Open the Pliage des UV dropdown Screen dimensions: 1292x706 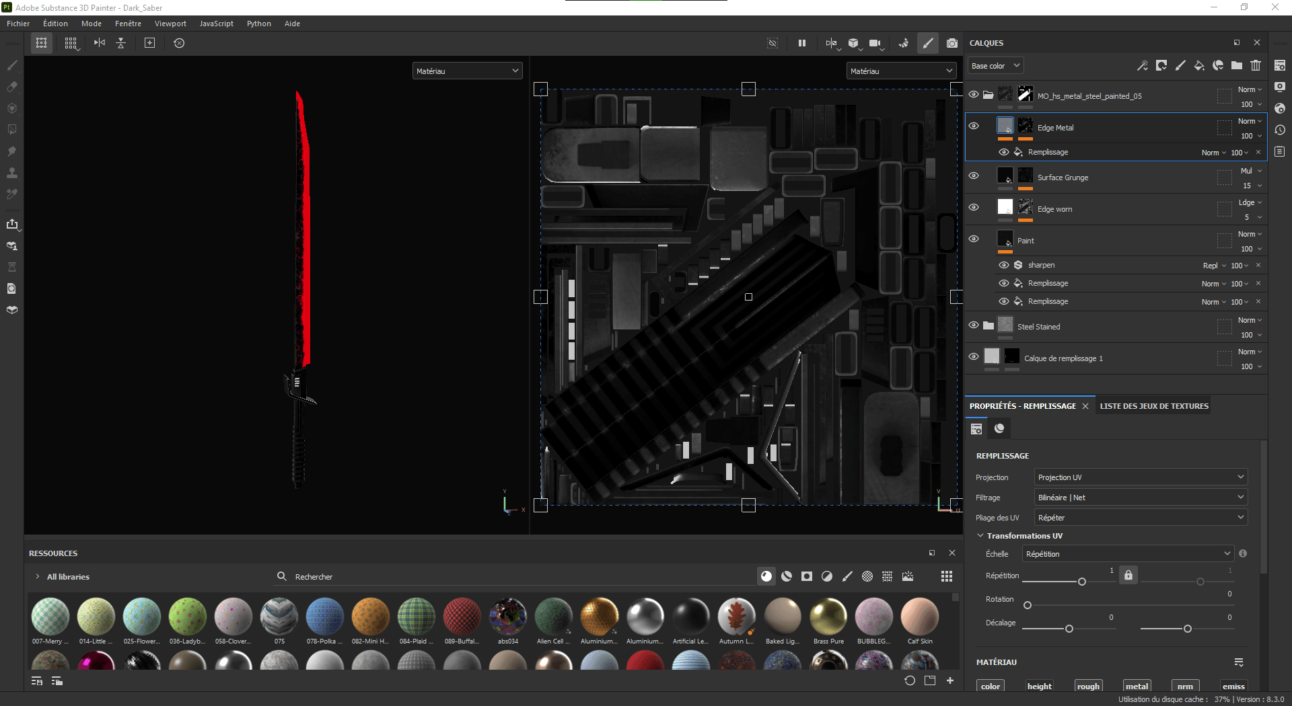pos(1141,518)
